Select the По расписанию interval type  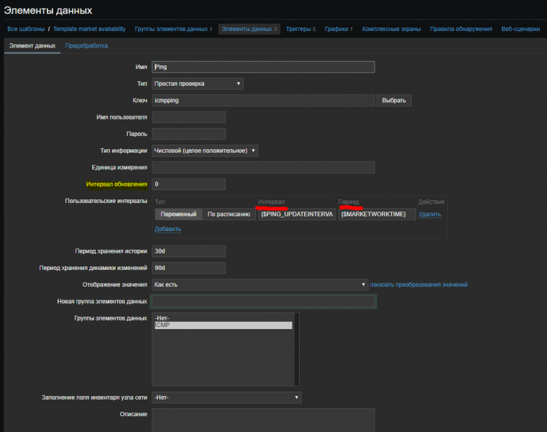coord(229,214)
